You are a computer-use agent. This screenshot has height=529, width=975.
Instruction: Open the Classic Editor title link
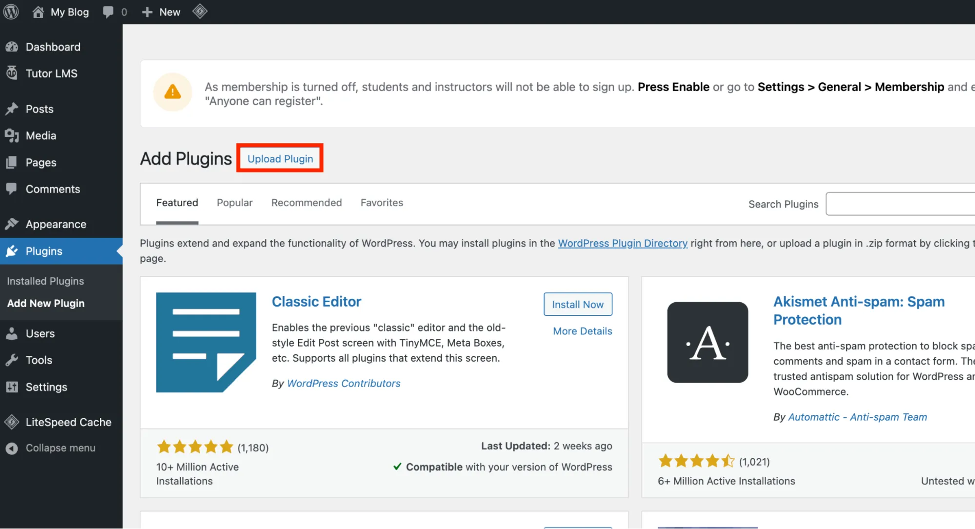(x=317, y=302)
